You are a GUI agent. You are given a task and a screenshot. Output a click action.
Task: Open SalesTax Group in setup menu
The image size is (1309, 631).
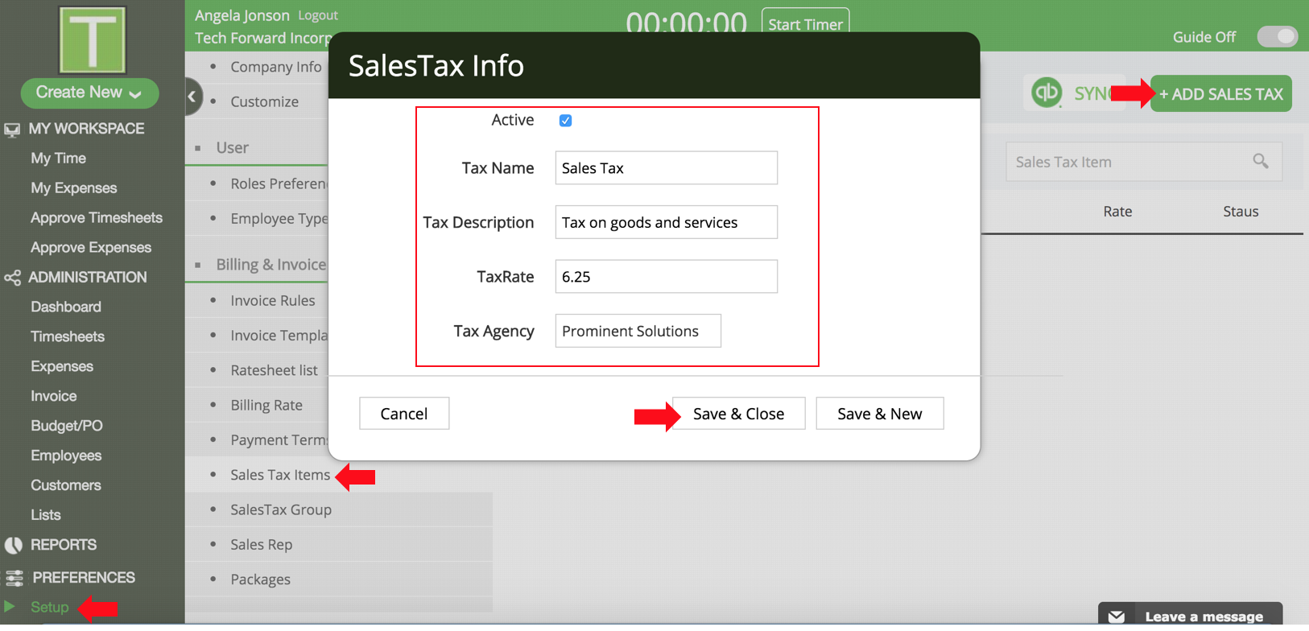coord(281,509)
